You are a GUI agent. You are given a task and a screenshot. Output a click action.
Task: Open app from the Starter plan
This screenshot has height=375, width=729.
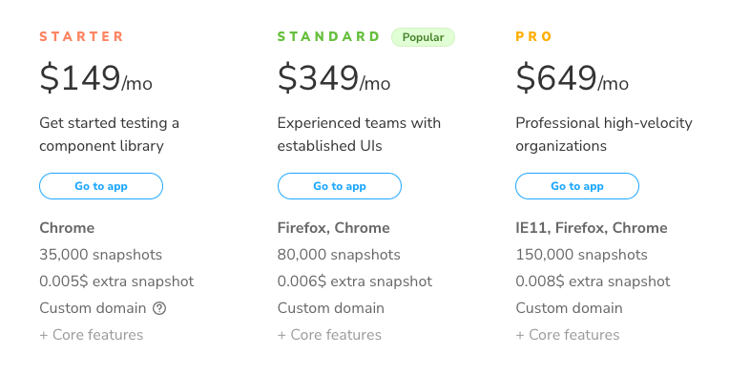[101, 186]
